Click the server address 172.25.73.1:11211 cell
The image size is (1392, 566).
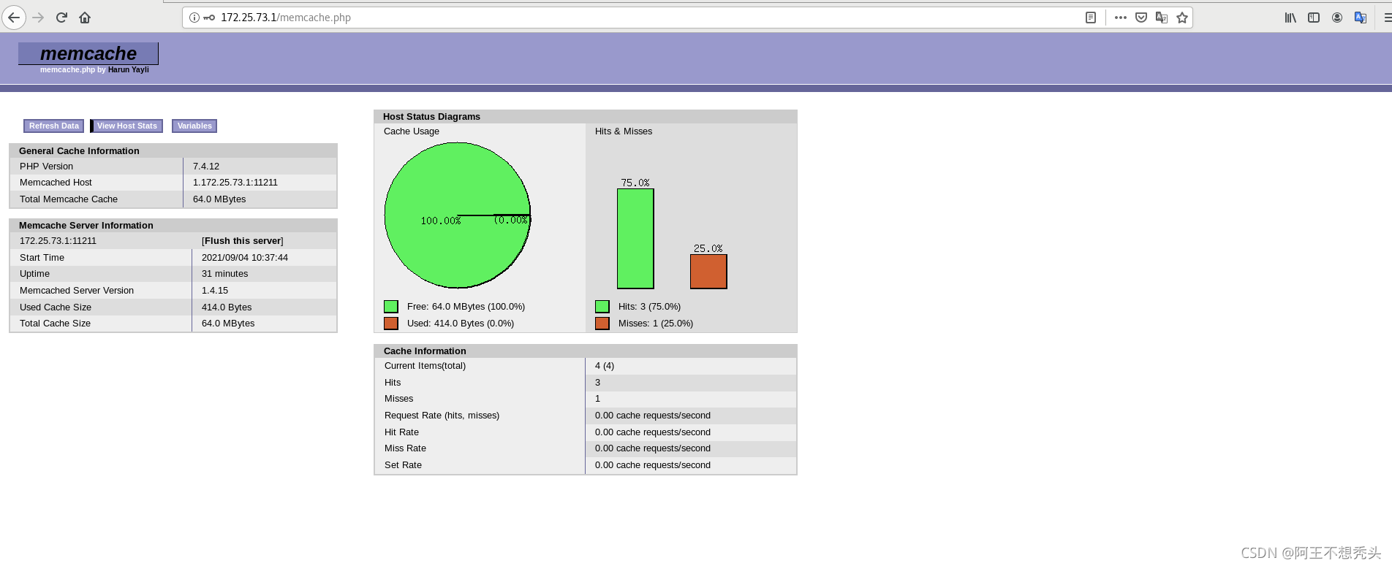[x=58, y=241]
